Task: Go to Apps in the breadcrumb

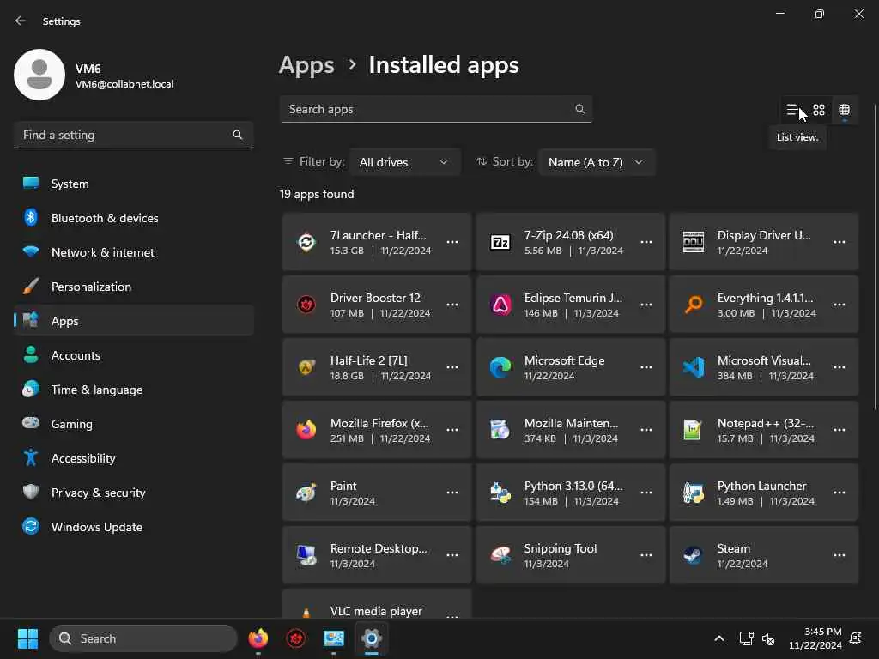Action: [306, 65]
